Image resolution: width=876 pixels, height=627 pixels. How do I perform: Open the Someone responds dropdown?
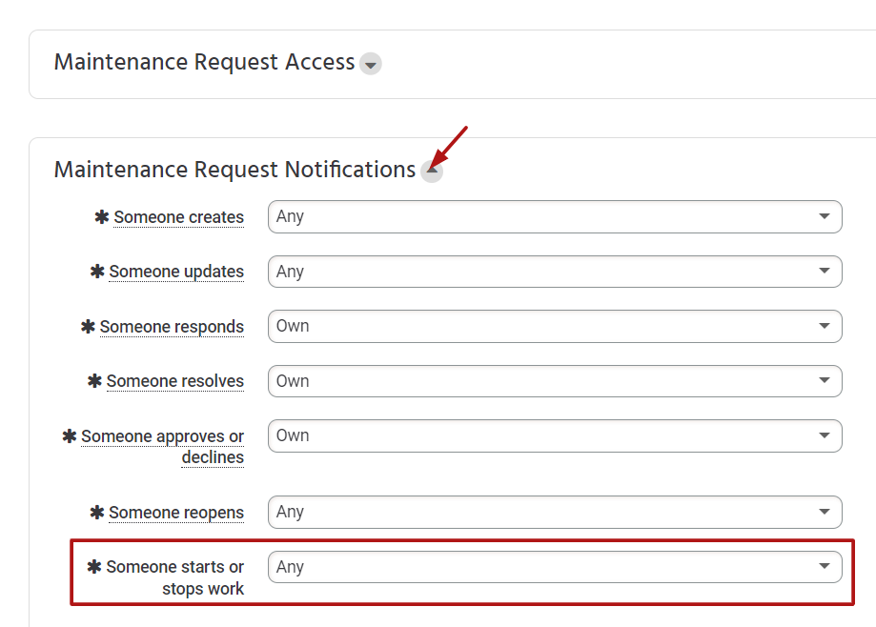pyautogui.click(x=555, y=326)
